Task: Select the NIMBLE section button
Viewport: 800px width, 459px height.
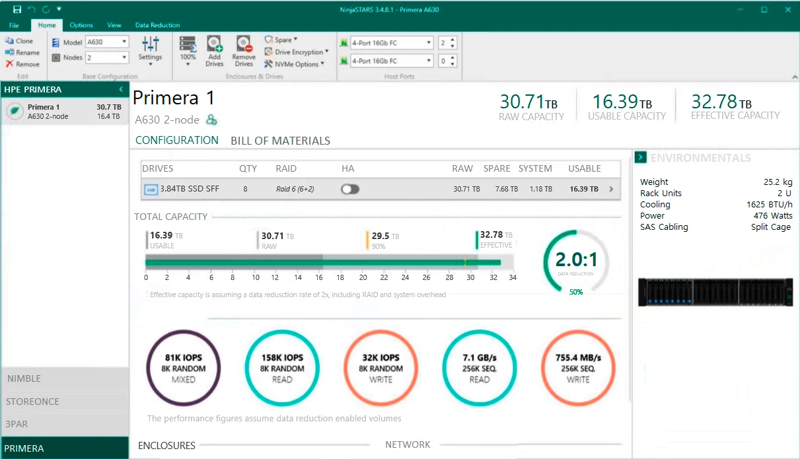Action: pyautogui.click(x=65, y=378)
